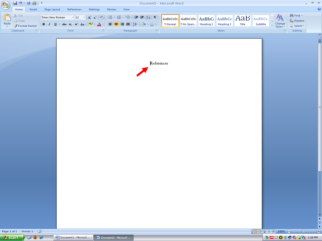Toggle Italic formatting
The image size is (322, 241).
tap(49, 24)
